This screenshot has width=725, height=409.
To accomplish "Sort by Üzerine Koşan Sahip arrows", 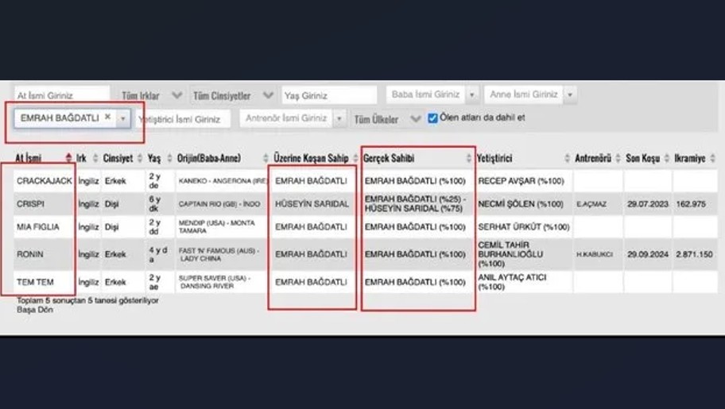I will [355, 158].
